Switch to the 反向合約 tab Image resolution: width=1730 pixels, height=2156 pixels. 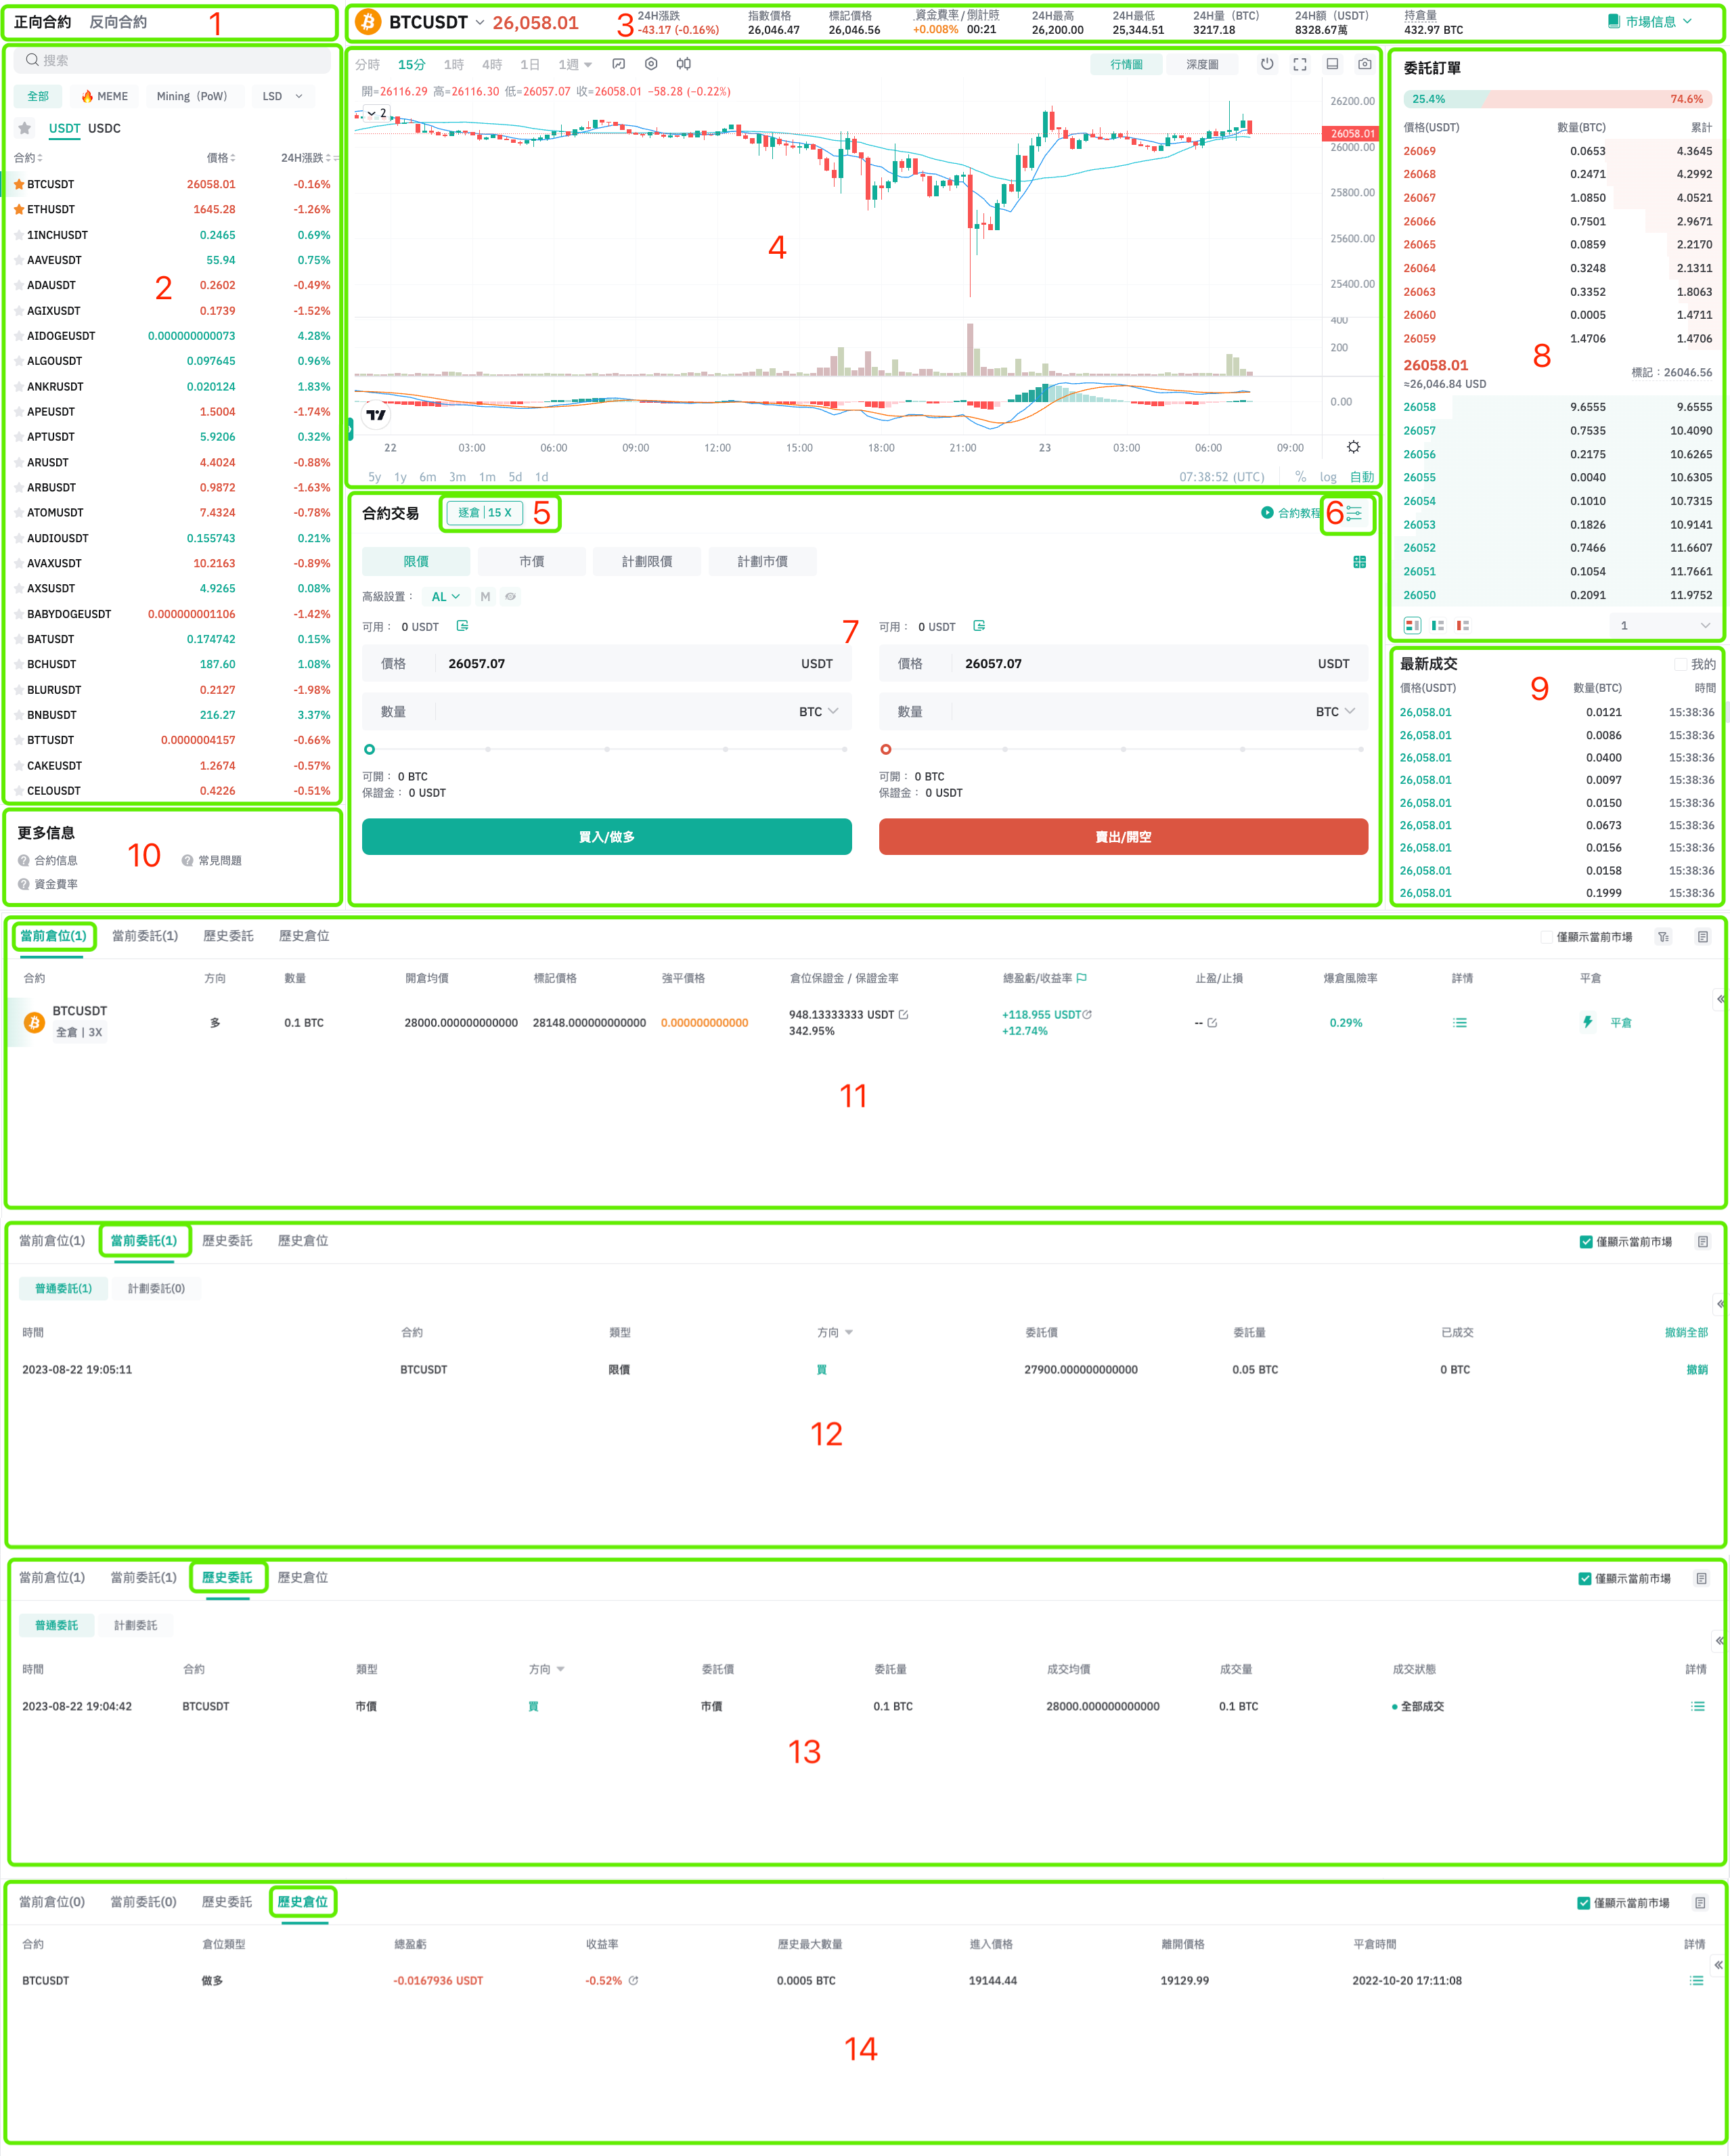[118, 22]
